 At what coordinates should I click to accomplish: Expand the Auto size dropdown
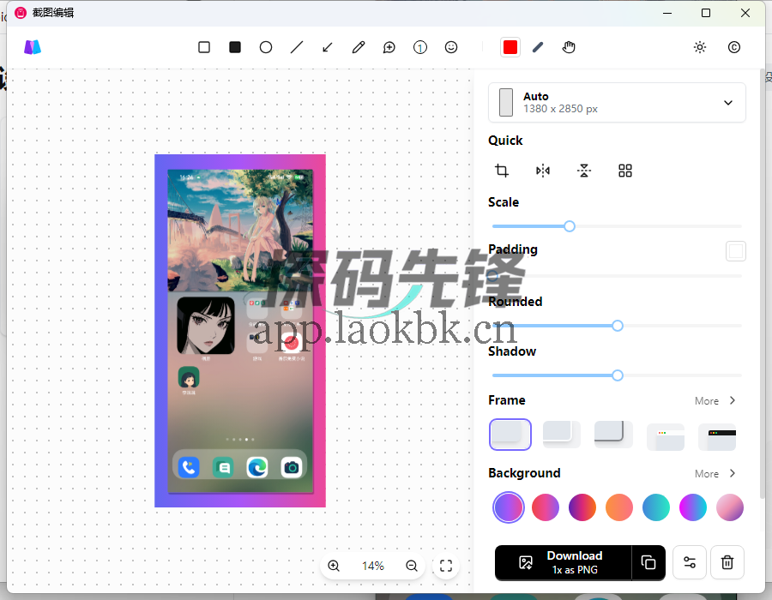[617, 102]
